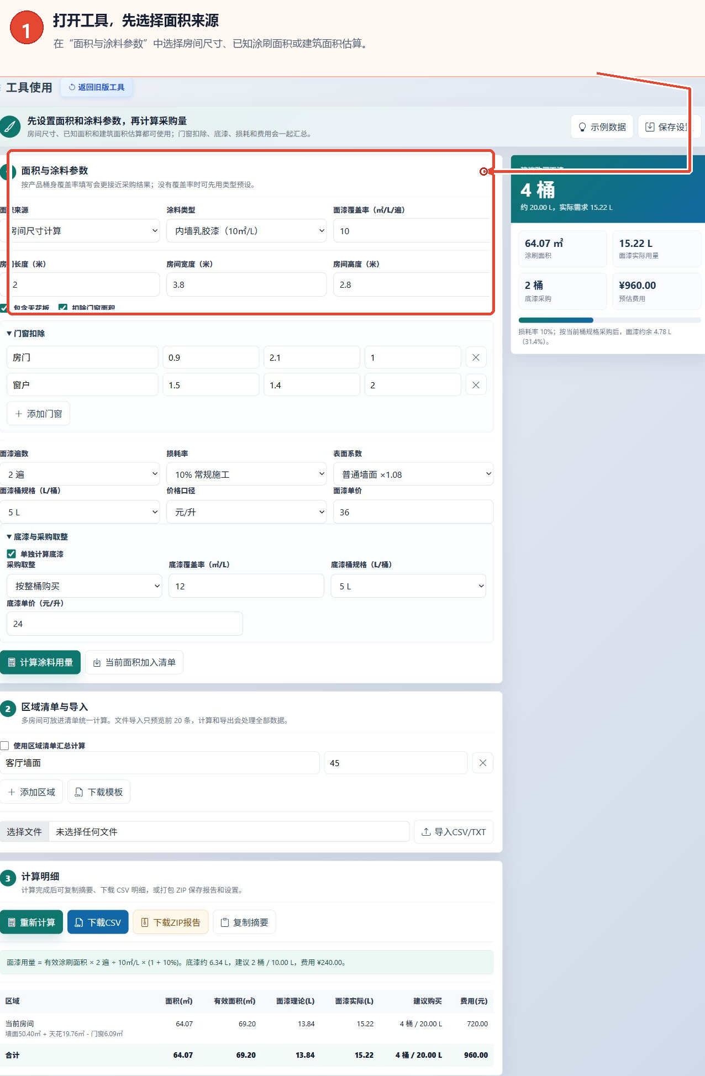The height and width of the screenshot is (1076, 705).
Task: Click the 下载ZIP报告 button
Action: point(171,922)
